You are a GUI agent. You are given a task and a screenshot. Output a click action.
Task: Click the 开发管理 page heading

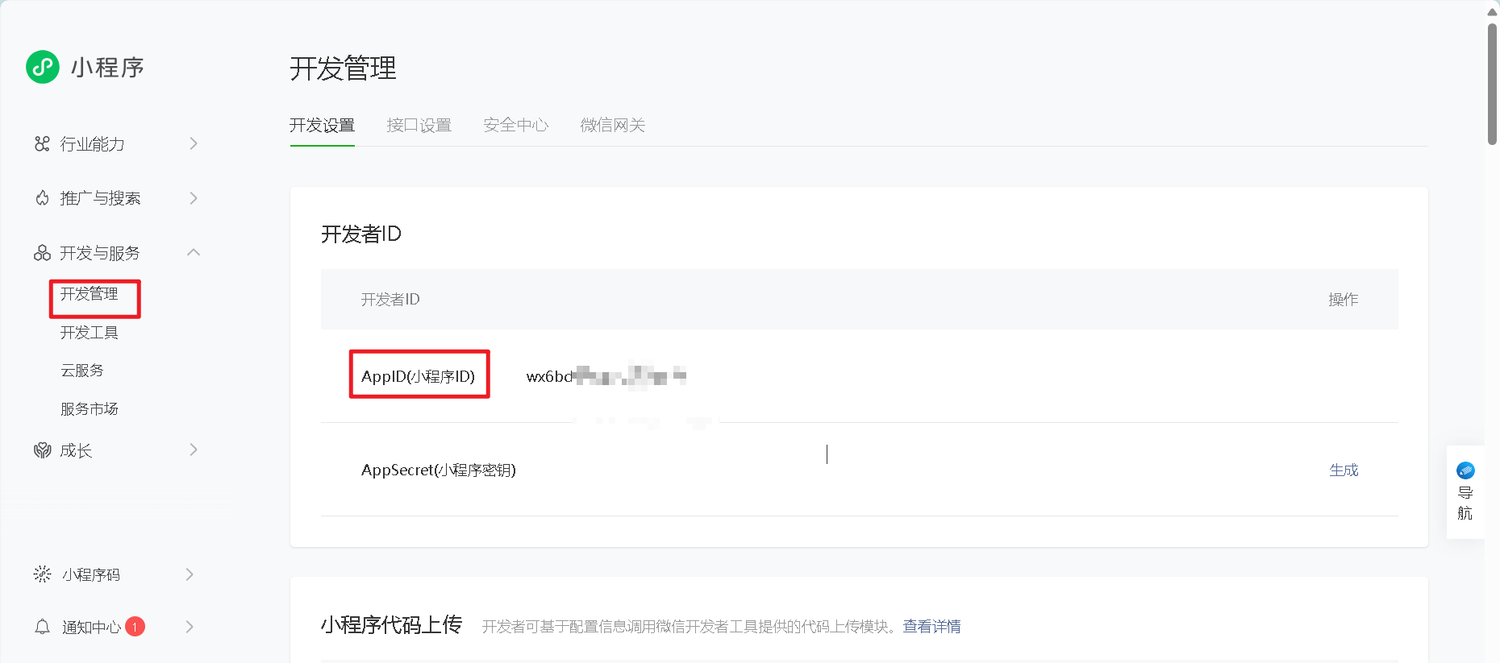(343, 68)
